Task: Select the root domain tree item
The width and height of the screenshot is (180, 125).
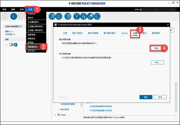Action: tap(16, 45)
